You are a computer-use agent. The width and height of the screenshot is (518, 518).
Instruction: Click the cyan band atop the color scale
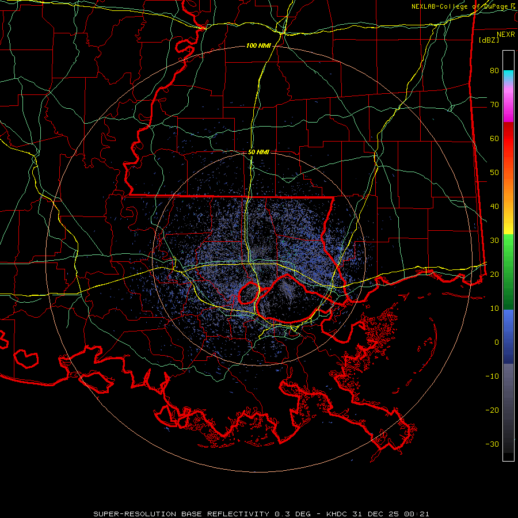508,76
